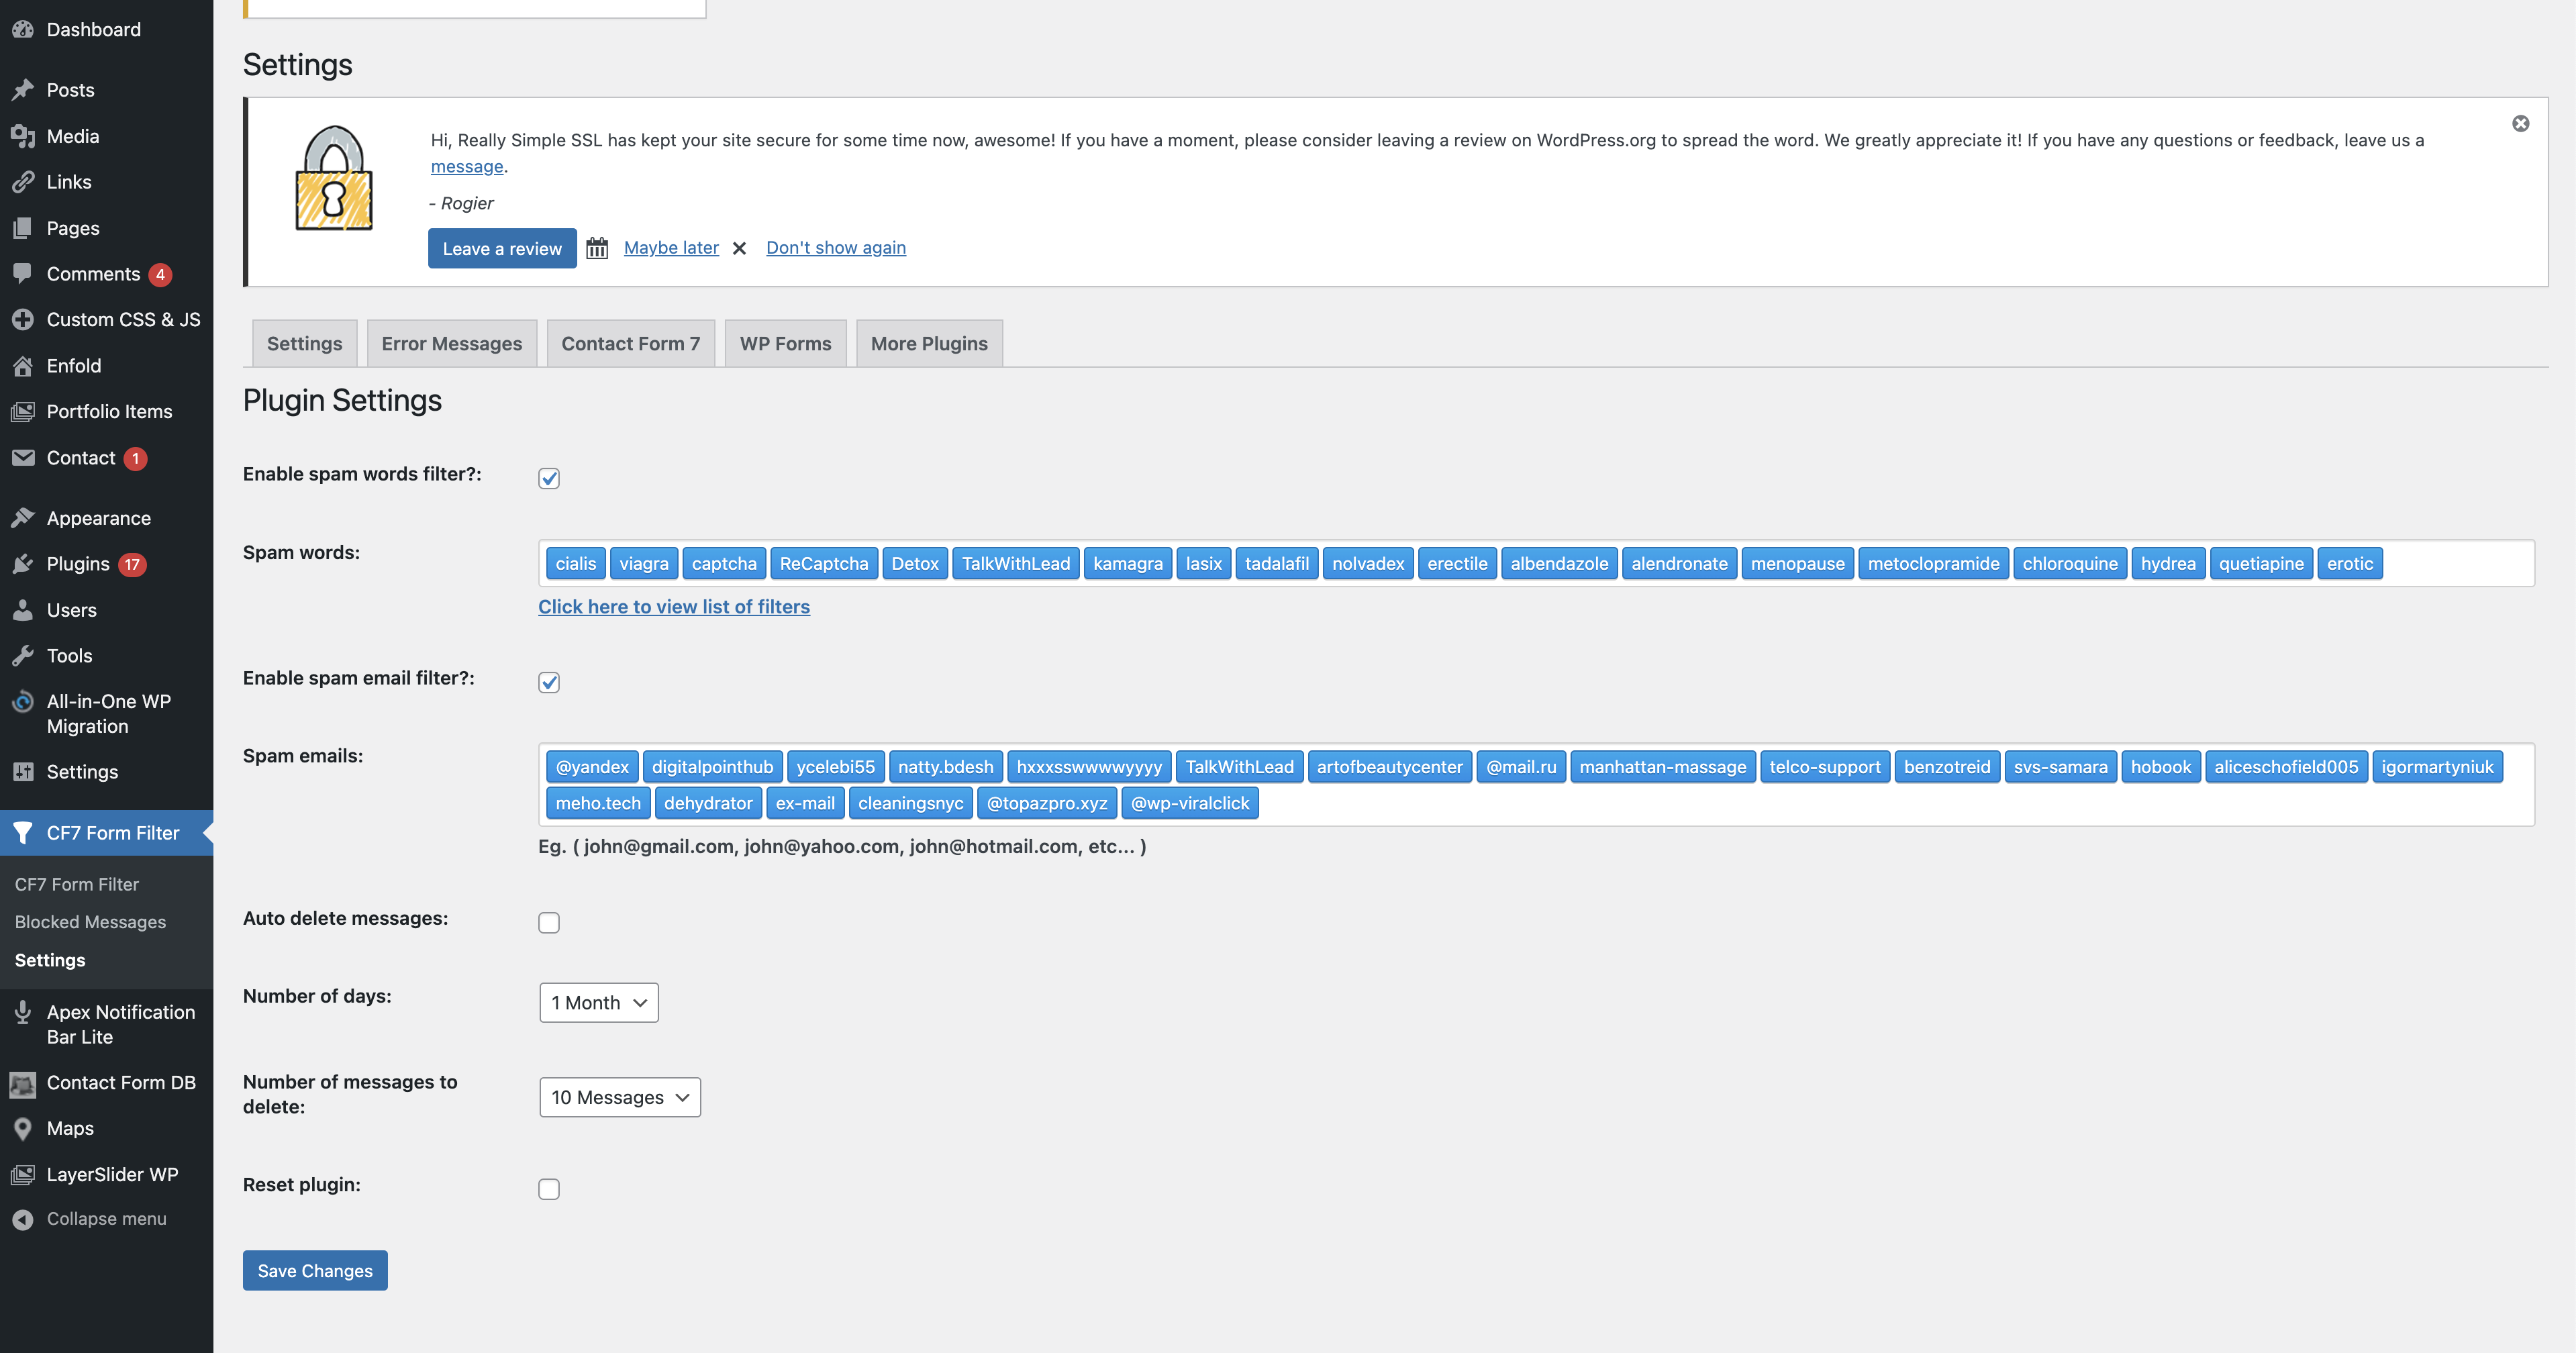Click the TalkWithLead spam word tag
This screenshot has width=2576, height=1353.
coord(1016,563)
